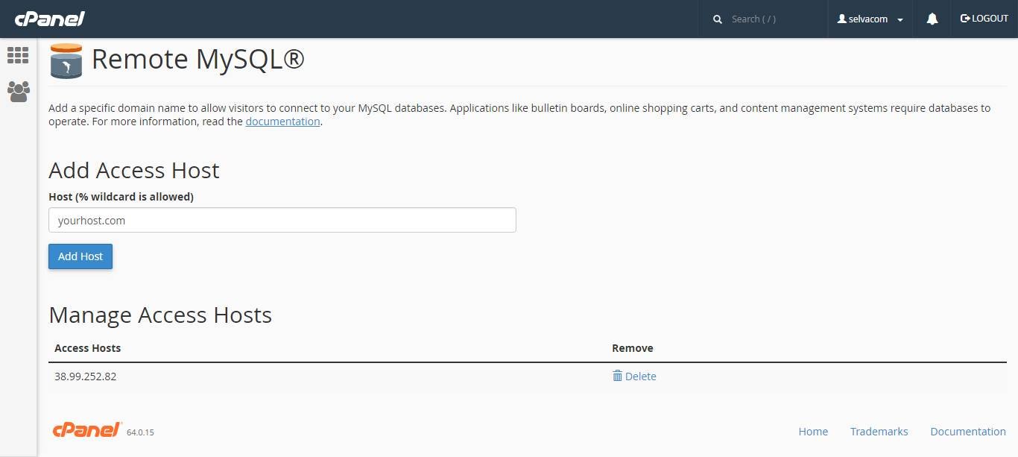1018x457 pixels.
Task: Click the Remove column header
Action: [632, 348]
